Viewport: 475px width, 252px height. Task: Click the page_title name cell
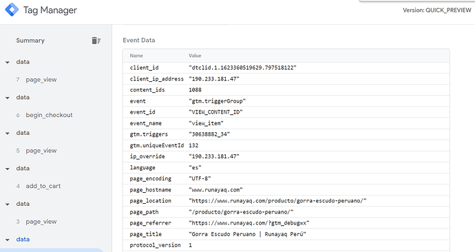(x=146, y=234)
